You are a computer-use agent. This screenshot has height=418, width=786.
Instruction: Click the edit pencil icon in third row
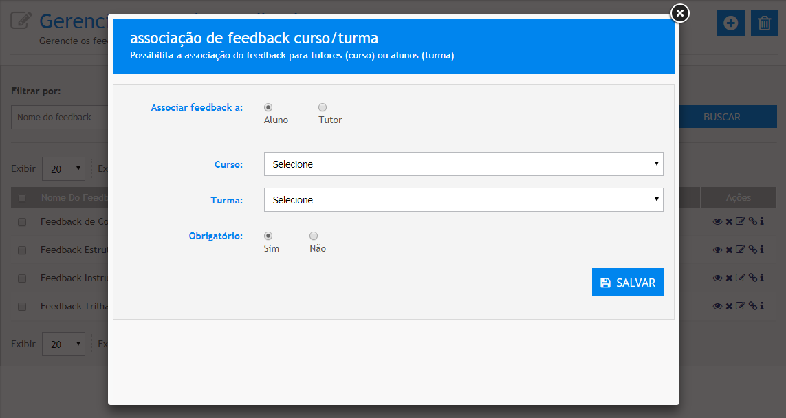(x=741, y=278)
